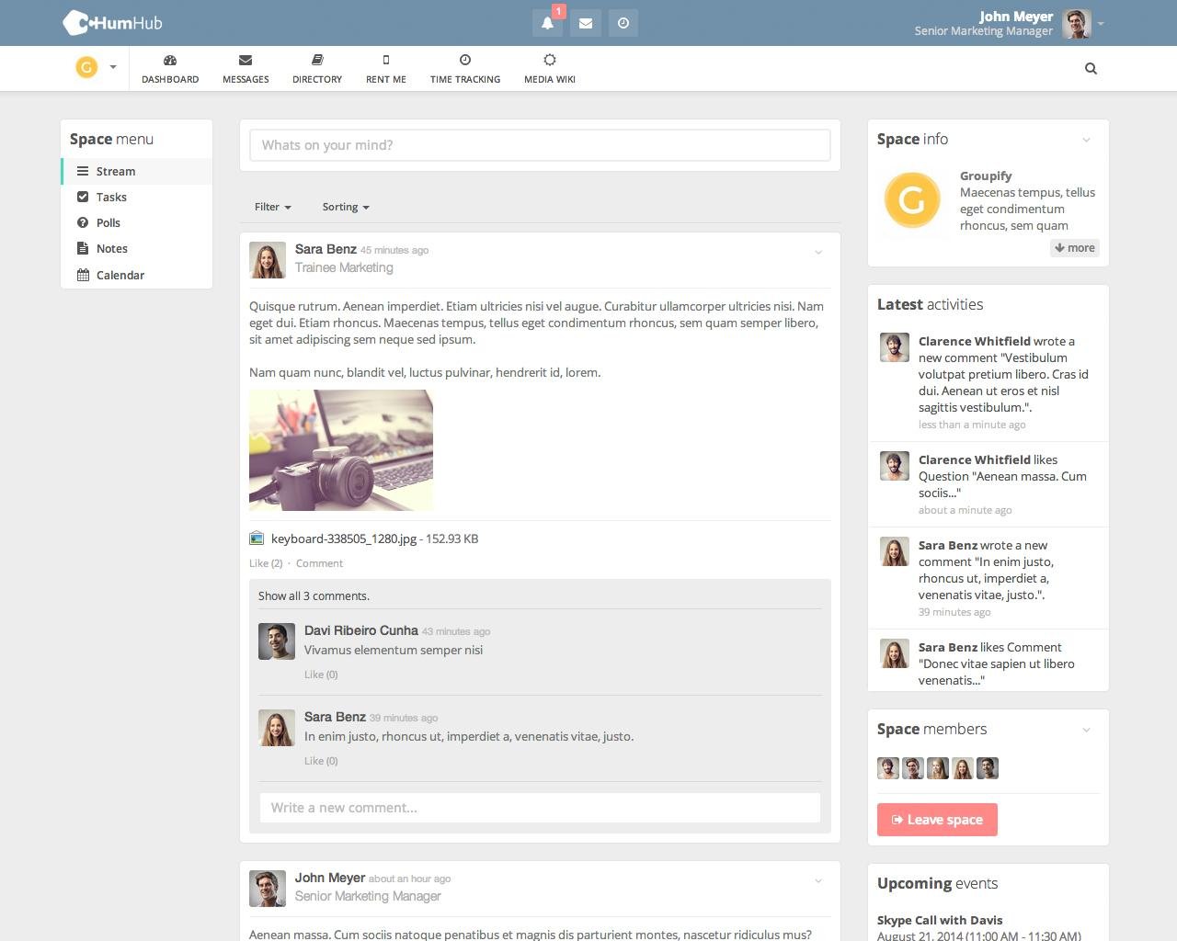Click the search magnifier icon
The image size is (1177, 941).
coord(1091,68)
